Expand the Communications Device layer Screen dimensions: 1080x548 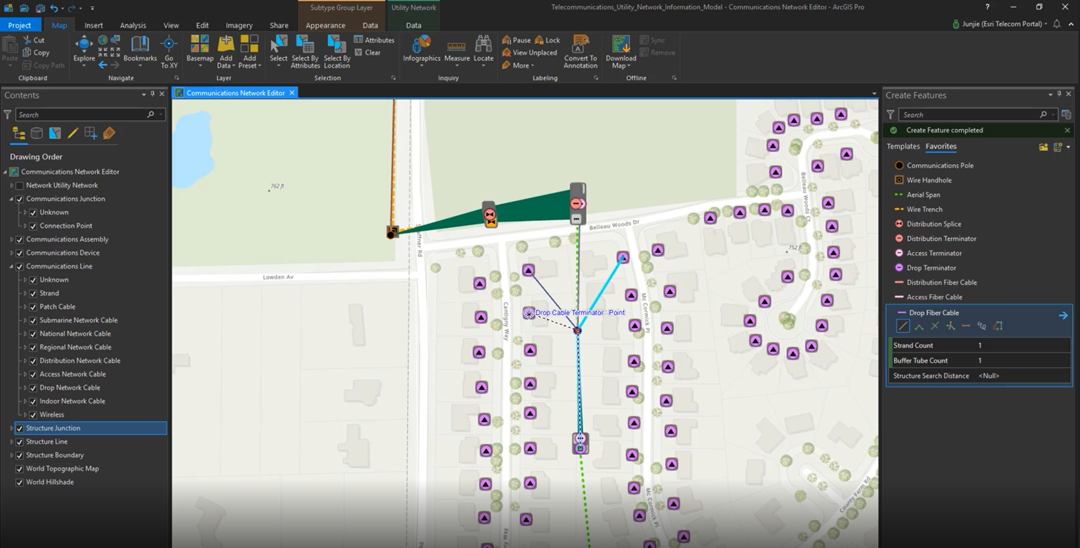coord(11,253)
